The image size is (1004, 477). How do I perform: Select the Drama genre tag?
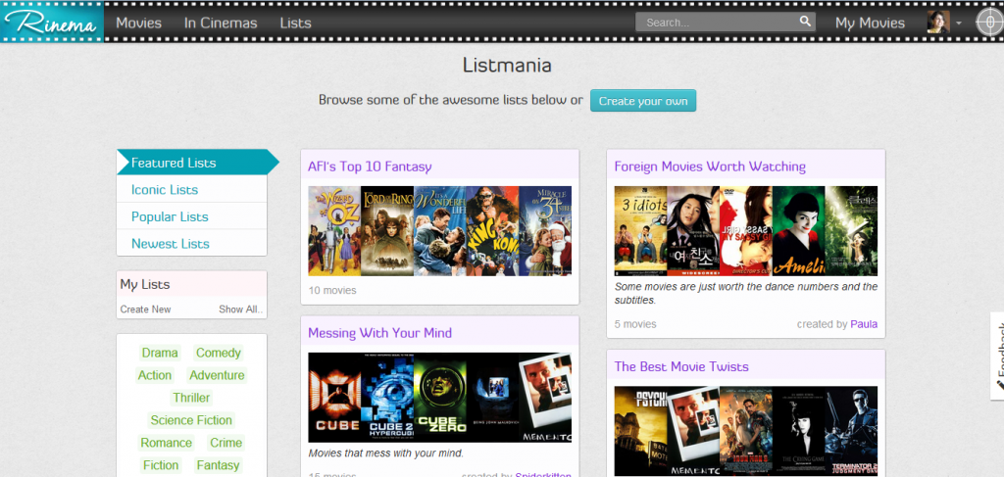coord(160,353)
